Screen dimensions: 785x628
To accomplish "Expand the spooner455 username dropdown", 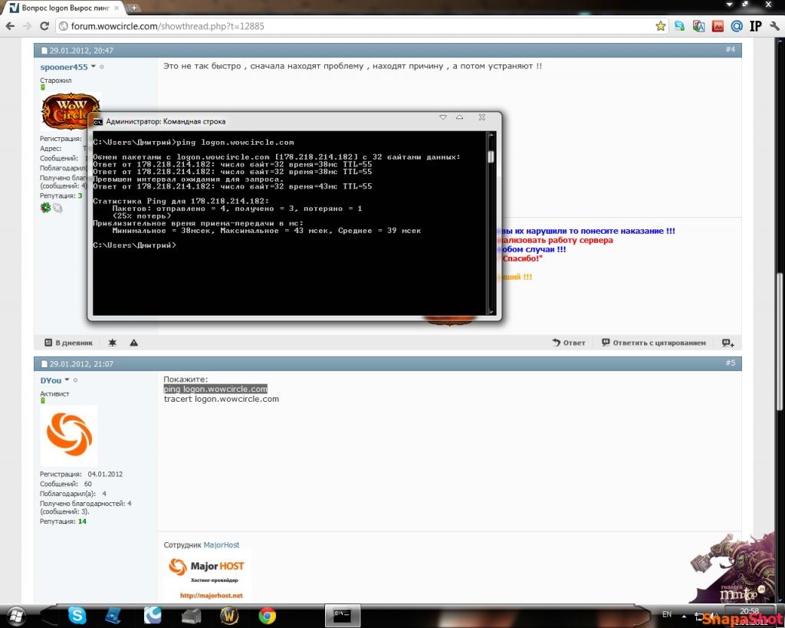I will 94,67.
